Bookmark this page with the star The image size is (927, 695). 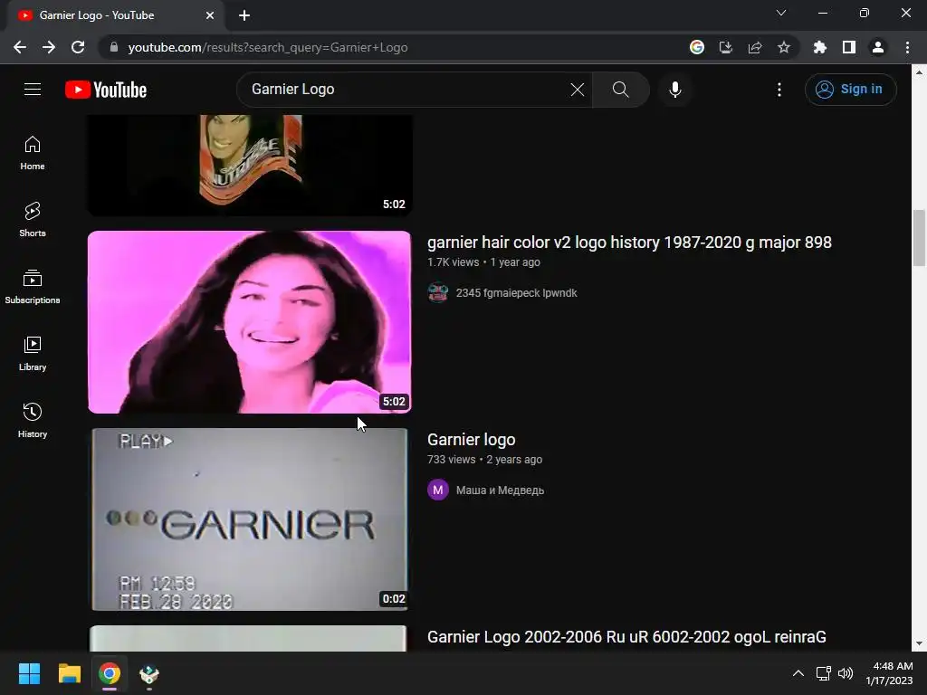point(784,47)
